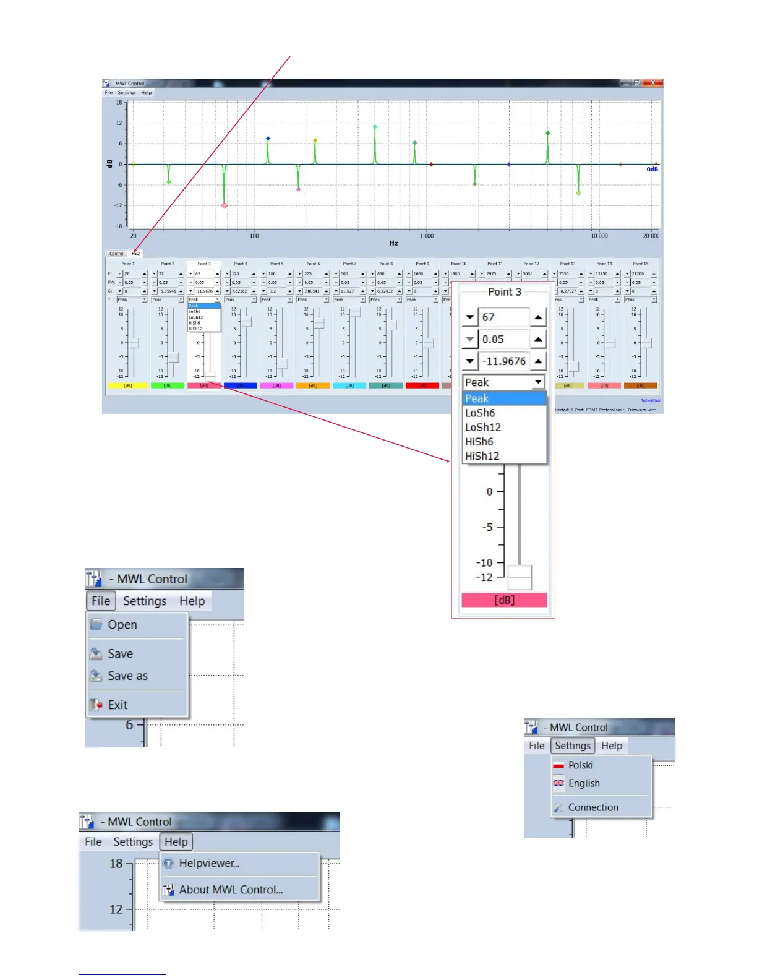Switch to the PEQ tab
The height and width of the screenshot is (980, 757).
136,254
